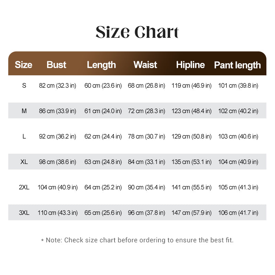Click the 72 cm waist value
The width and height of the screenshot is (275, 275).
tap(146, 111)
